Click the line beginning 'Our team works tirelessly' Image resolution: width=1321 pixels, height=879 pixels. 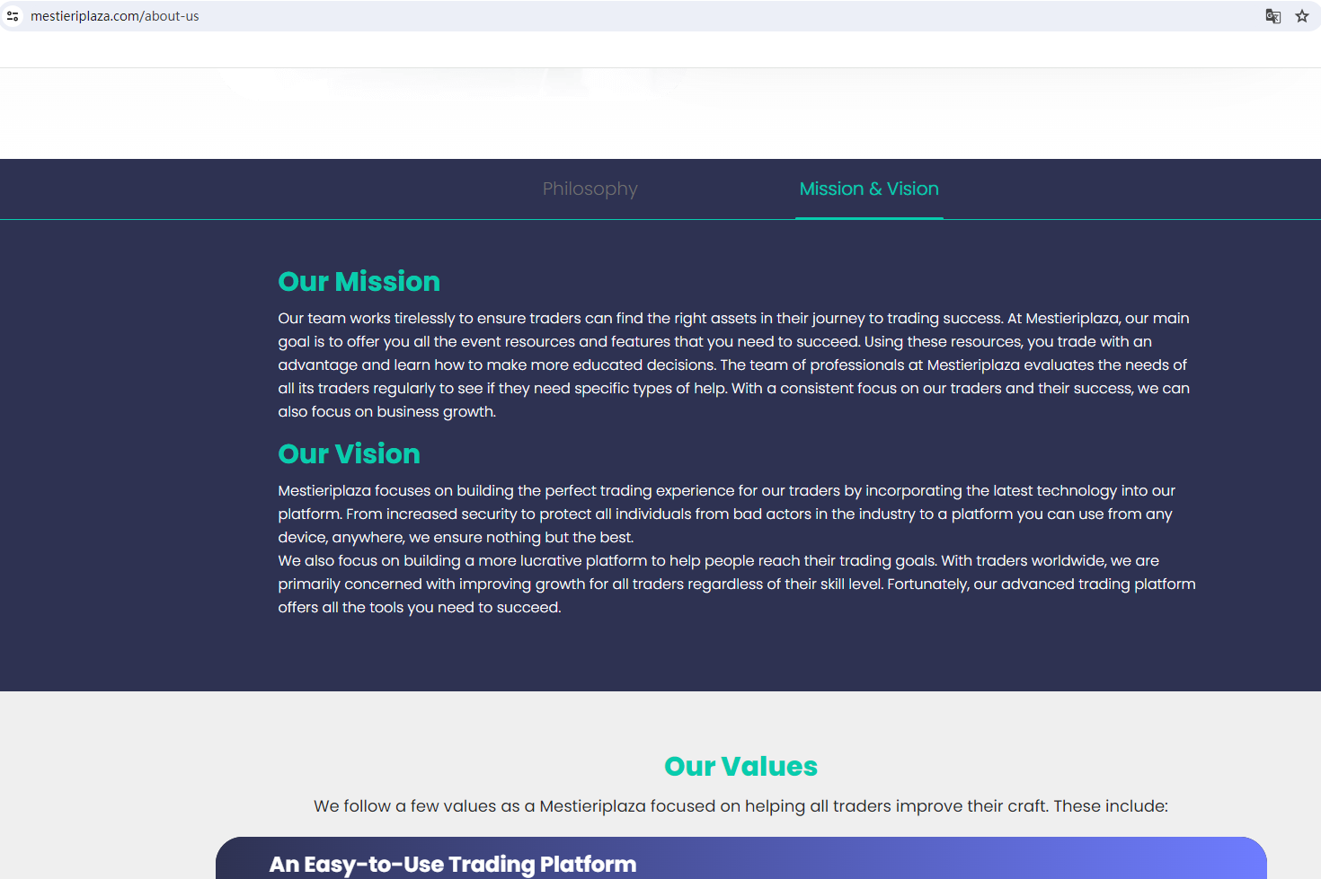[x=734, y=318]
